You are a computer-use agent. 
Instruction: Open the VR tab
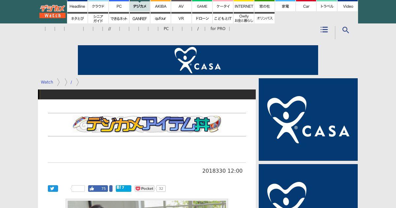[181, 18]
